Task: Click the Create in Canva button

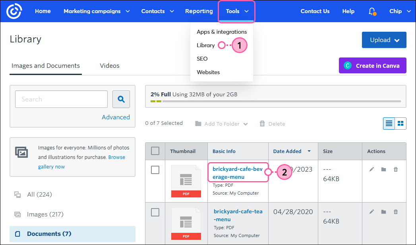Action: pyautogui.click(x=372, y=65)
